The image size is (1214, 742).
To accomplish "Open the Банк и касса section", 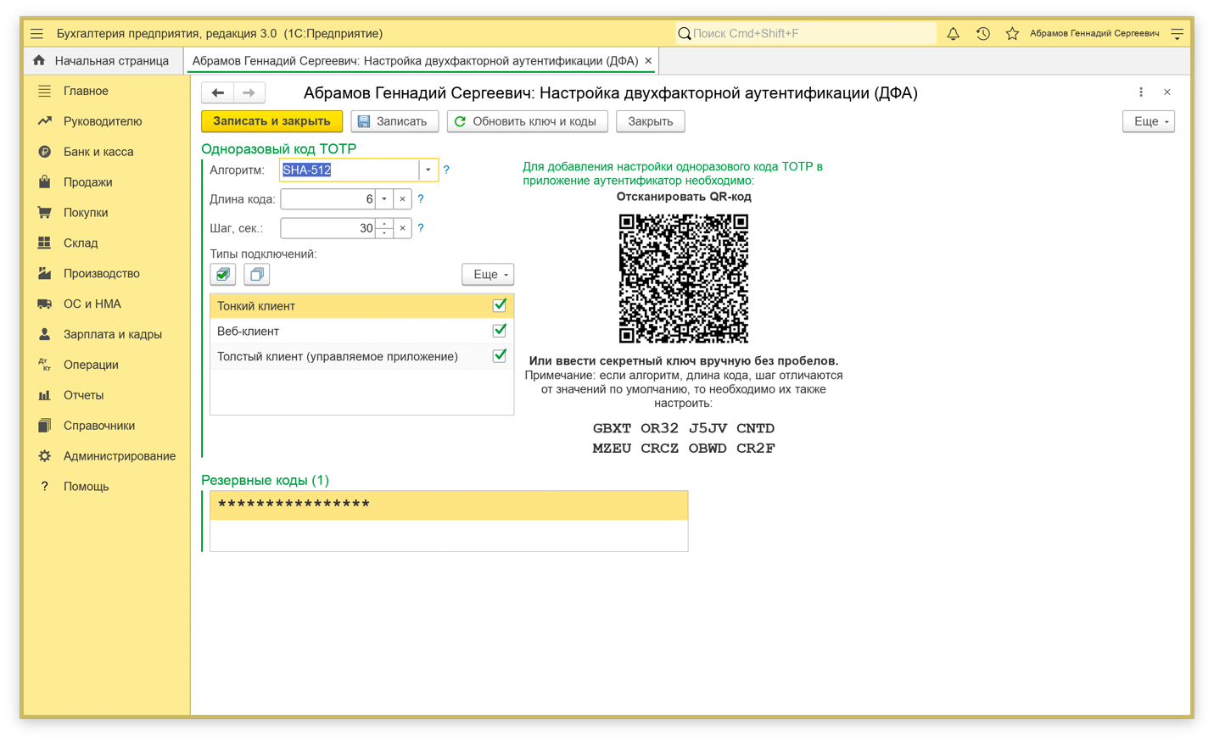I will (x=98, y=152).
